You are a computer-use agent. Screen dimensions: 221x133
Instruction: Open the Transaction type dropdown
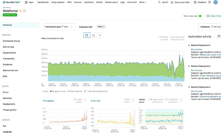point(59,27)
